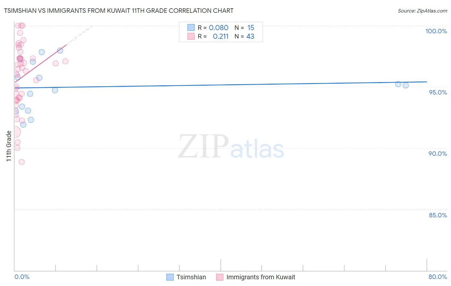The image size is (451, 286).
Task: Click the 80.0% x-axis label
Action: (438, 277)
